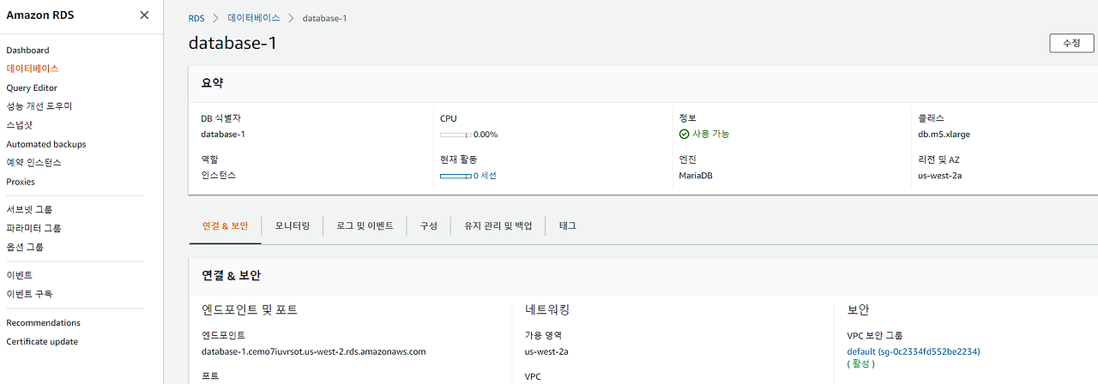Click the 현재 활동 sessions bar
1098x384 pixels.
tap(455, 176)
